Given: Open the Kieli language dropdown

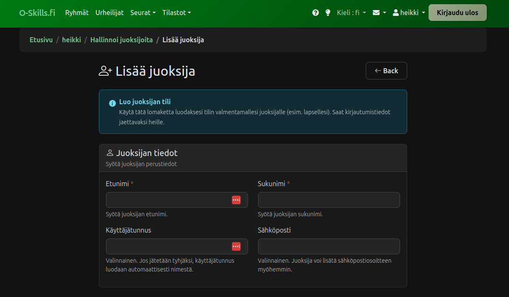Looking at the screenshot, I should pyautogui.click(x=351, y=13).
